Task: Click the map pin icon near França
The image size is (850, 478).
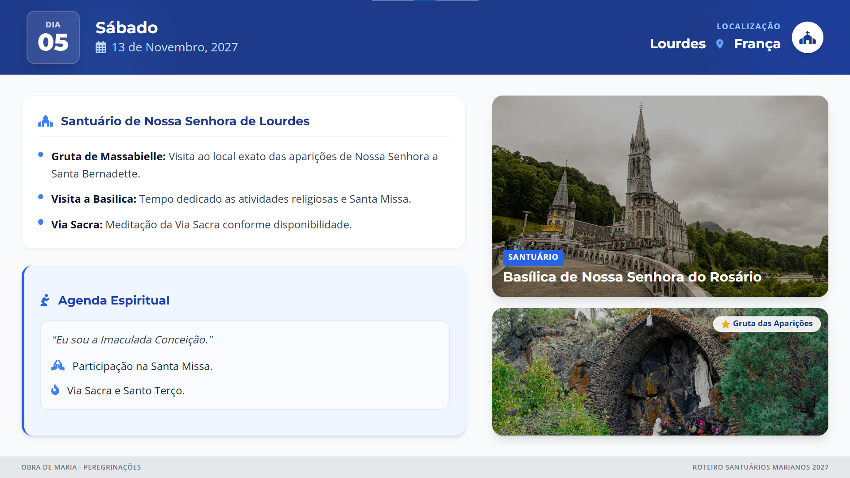Action: (720, 44)
